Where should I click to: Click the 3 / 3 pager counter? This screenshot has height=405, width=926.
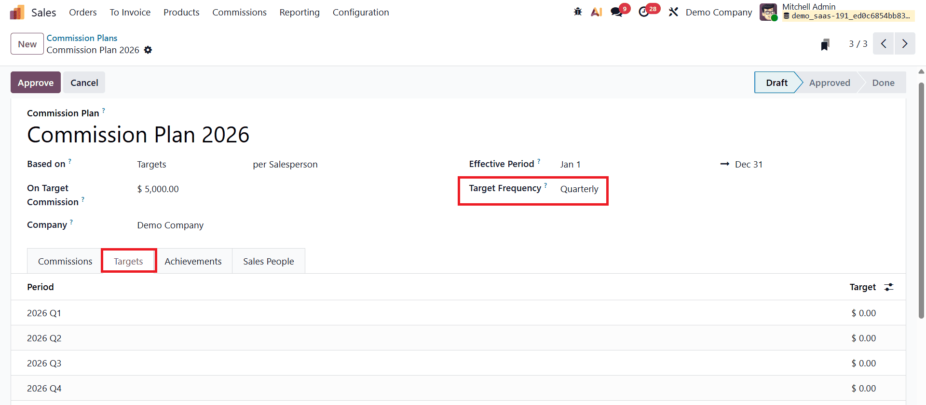pyautogui.click(x=858, y=44)
